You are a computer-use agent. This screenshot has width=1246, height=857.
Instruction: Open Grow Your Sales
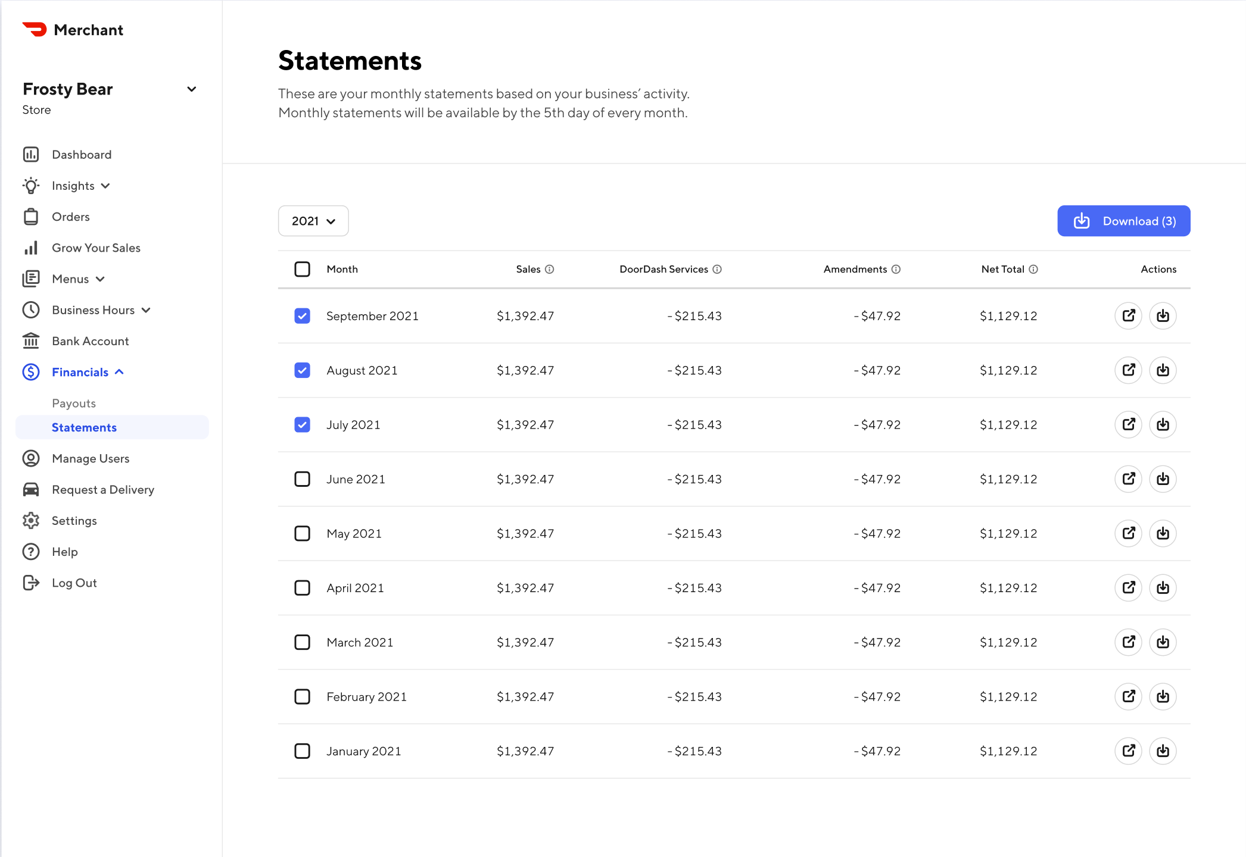pyautogui.click(x=95, y=248)
